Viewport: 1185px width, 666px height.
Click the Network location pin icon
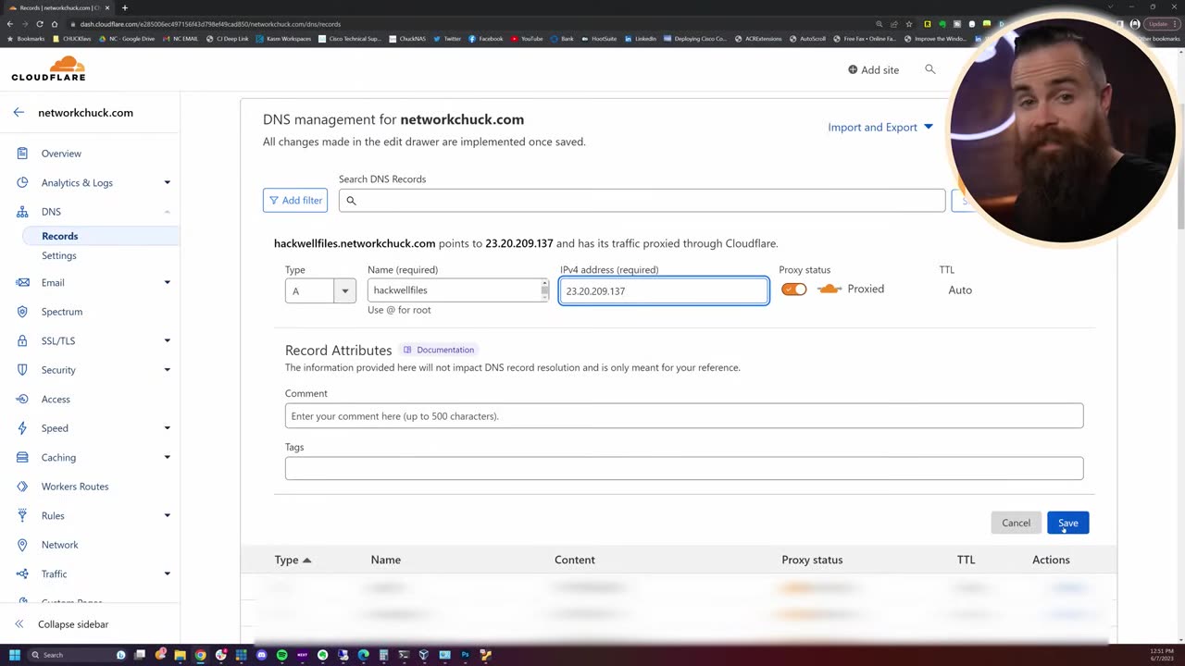22,545
